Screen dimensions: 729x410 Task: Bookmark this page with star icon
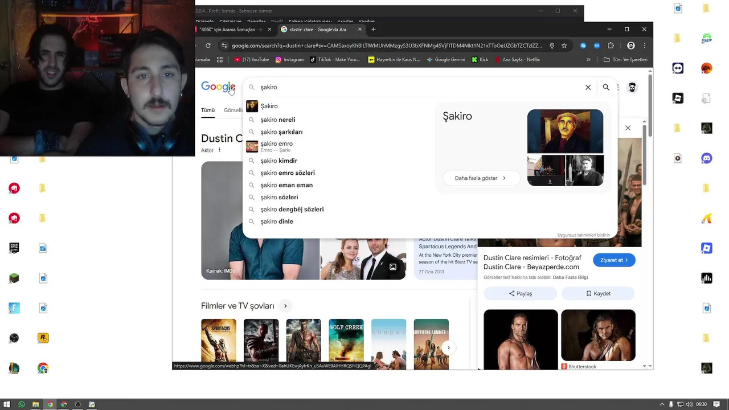click(564, 46)
